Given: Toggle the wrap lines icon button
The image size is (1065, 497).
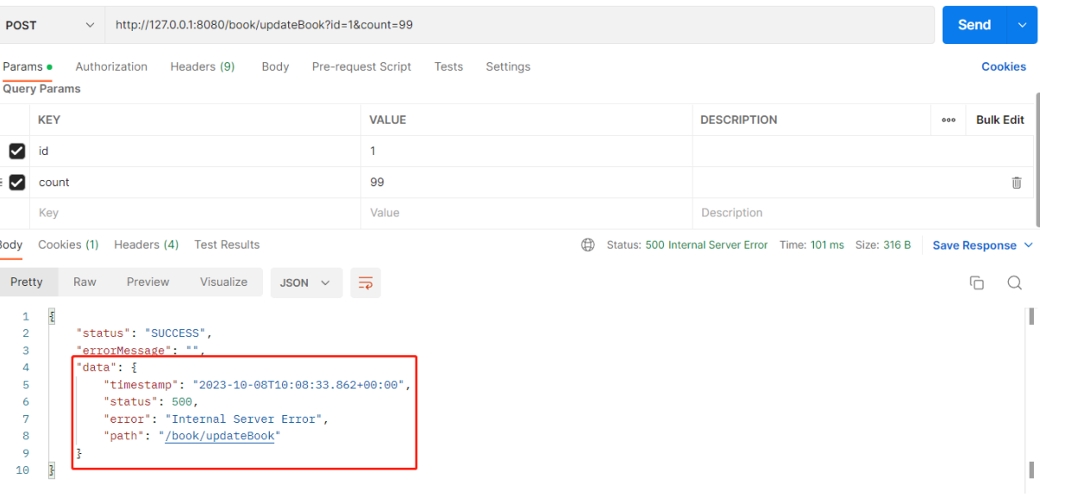Looking at the screenshot, I should [x=366, y=283].
